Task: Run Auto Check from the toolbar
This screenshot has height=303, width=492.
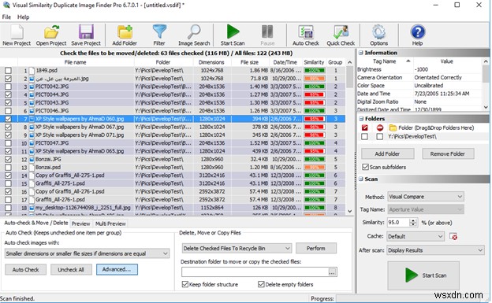Action: click(306, 35)
